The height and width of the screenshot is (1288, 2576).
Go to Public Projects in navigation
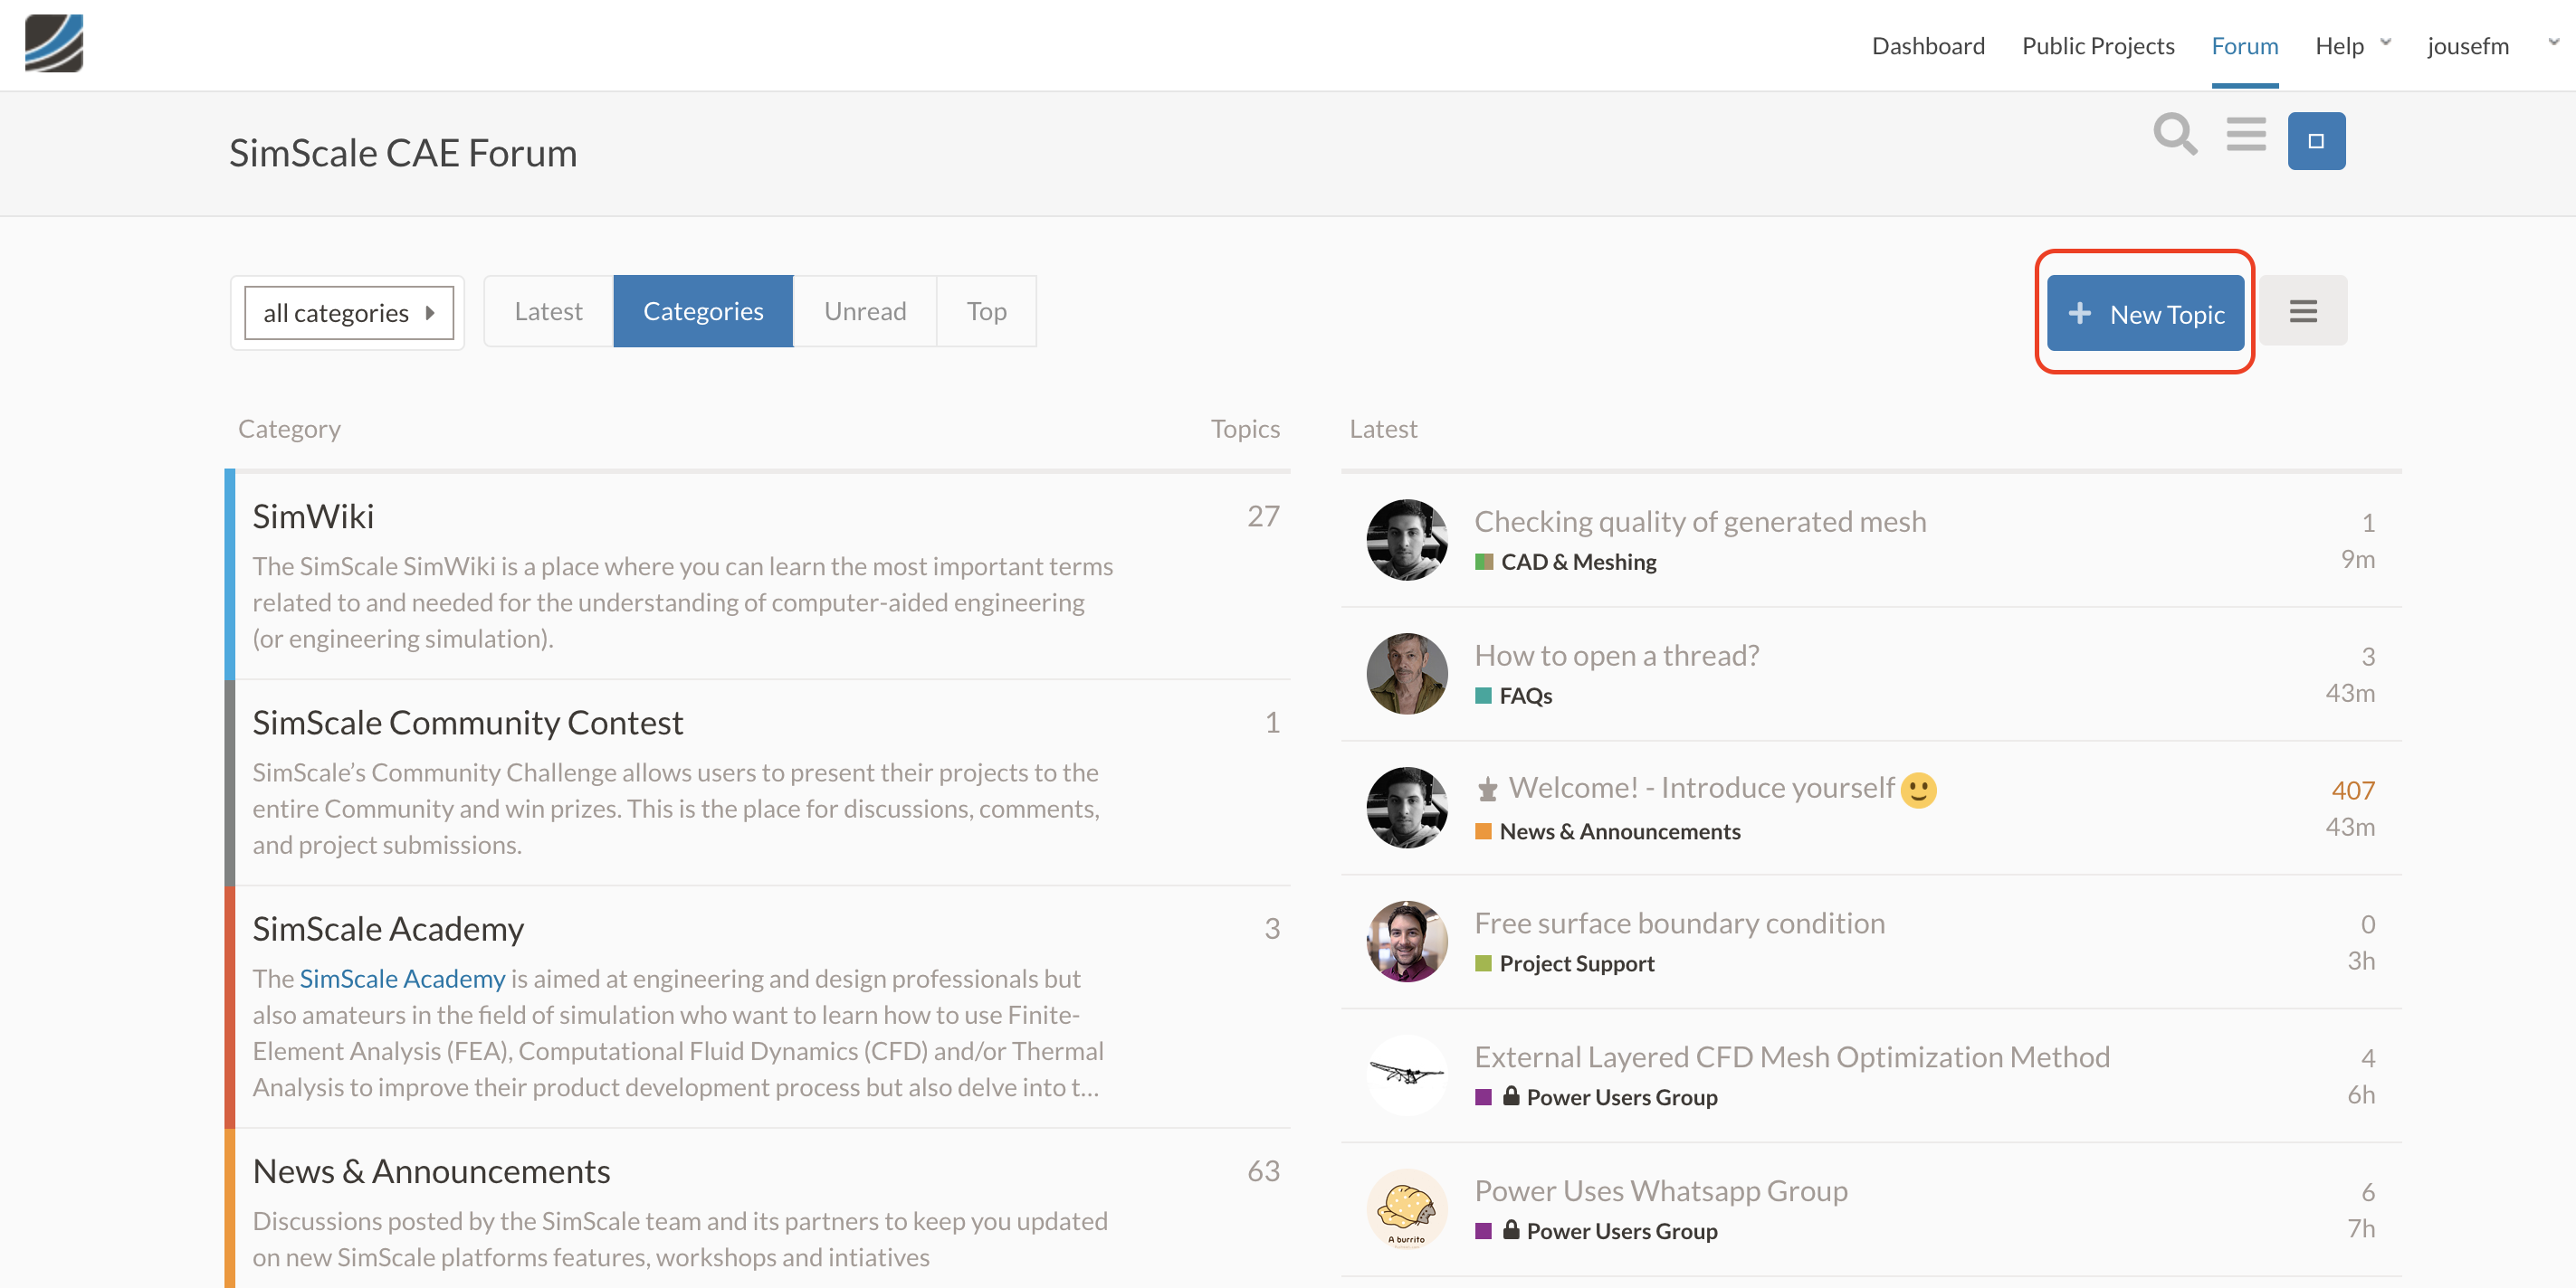click(2097, 46)
